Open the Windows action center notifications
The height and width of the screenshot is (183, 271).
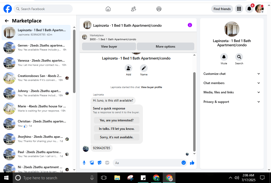click(x=262, y=178)
